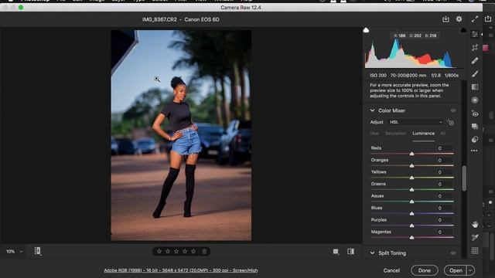Click the Greens value input field
The height and width of the screenshot is (278, 495).
click(445, 184)
